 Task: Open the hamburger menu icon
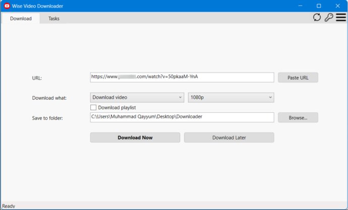pos(341,17)
